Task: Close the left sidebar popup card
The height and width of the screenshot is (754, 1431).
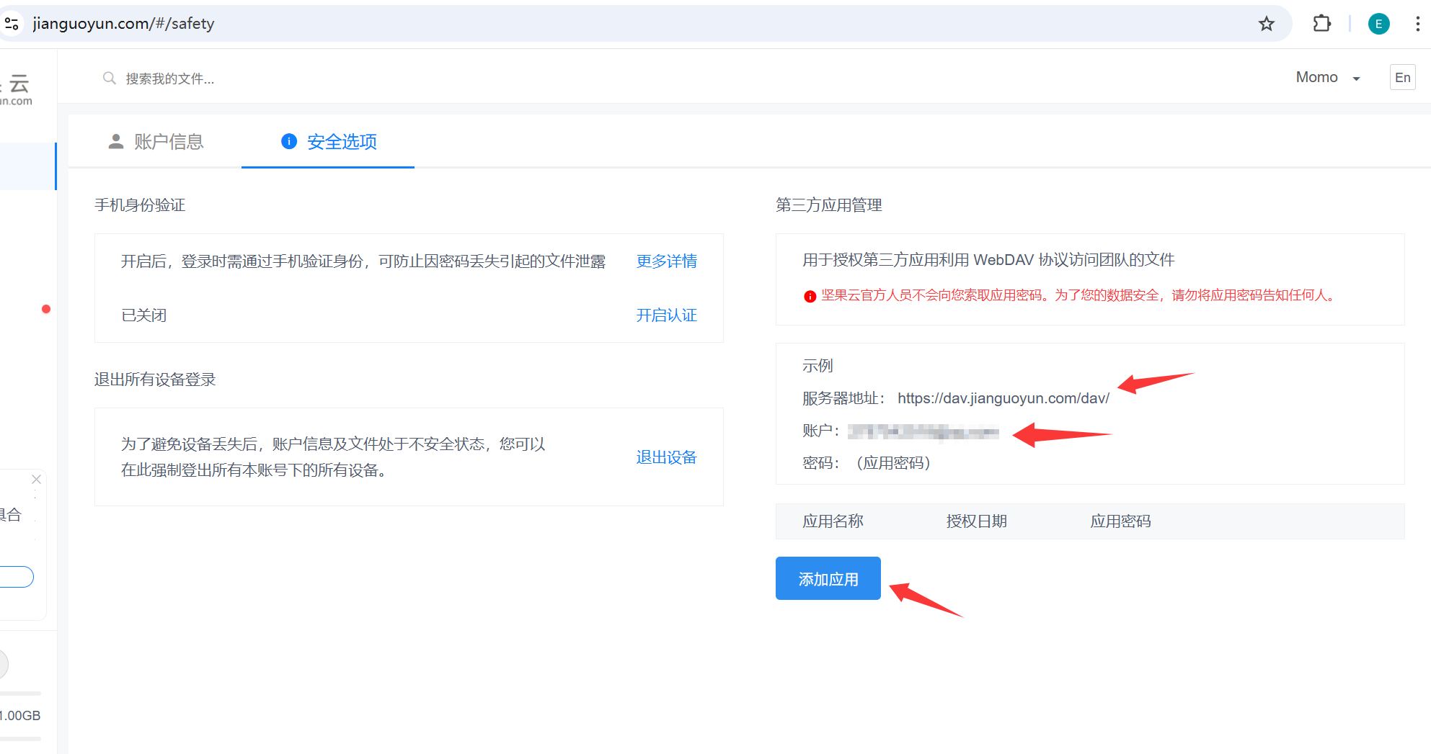Action: (x=36, y=479)
